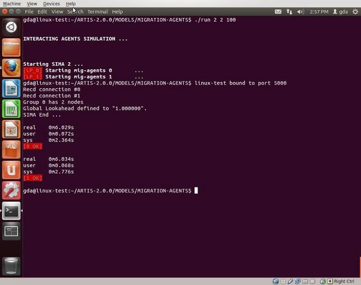Open the terminal's Search menu
The height and width of the screenshot is (285, 361).
click(75, 12)
